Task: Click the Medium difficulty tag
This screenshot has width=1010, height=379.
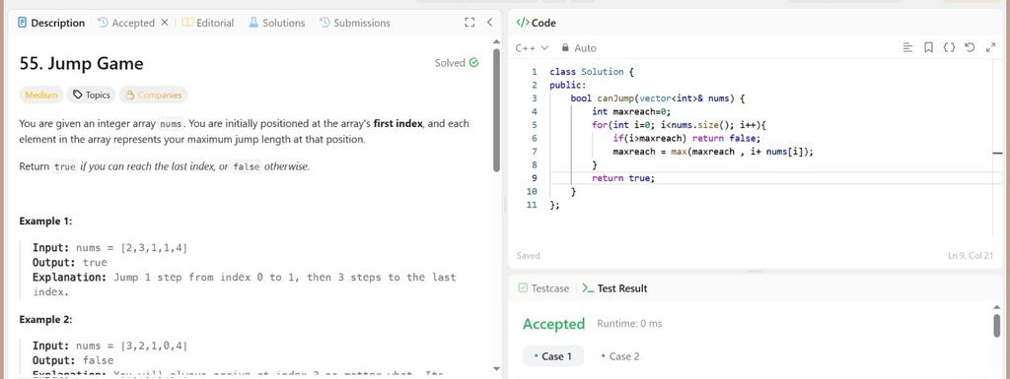Action: pos(41,95)
